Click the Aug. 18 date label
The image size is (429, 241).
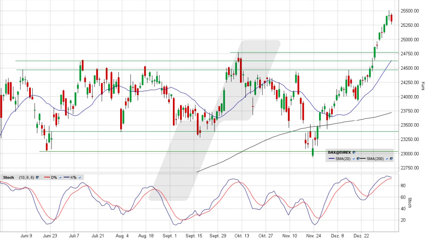146,236
